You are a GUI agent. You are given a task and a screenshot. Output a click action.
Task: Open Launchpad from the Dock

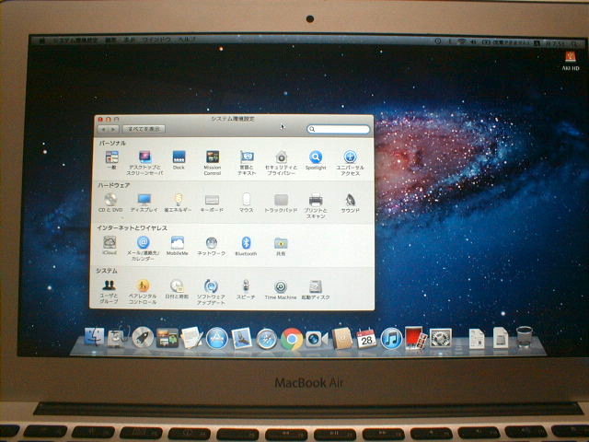tap(143, 337)
